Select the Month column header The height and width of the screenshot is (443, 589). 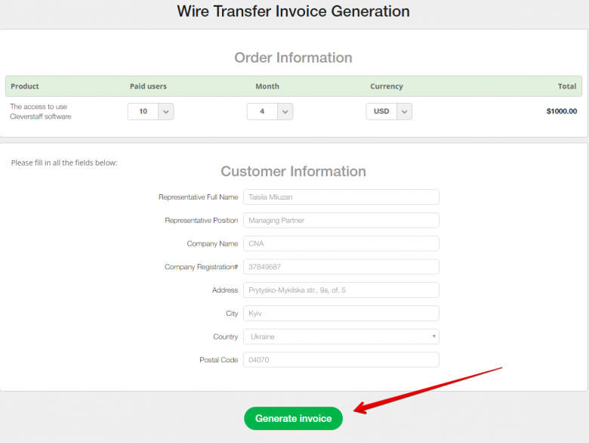pyautogui.click(x=267, y=86)
